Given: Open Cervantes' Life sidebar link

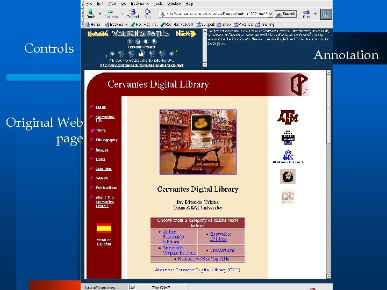Looking at the screenshot, I should [x=105, y=119].
